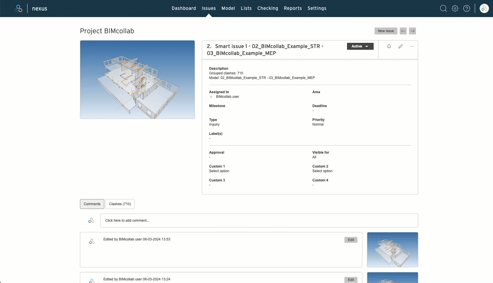Open the Custom 2 Select option field
This screenshot has height=283, width=493.
click(x=322, y=171)
